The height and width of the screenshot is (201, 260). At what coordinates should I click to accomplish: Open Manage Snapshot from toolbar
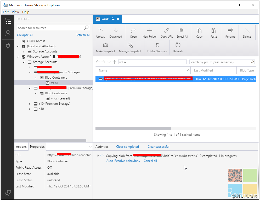(x=130, y=48)
